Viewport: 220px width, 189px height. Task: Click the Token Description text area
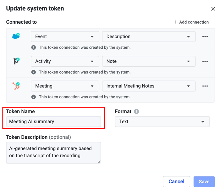pyautogui.click(x=53, y=153)
